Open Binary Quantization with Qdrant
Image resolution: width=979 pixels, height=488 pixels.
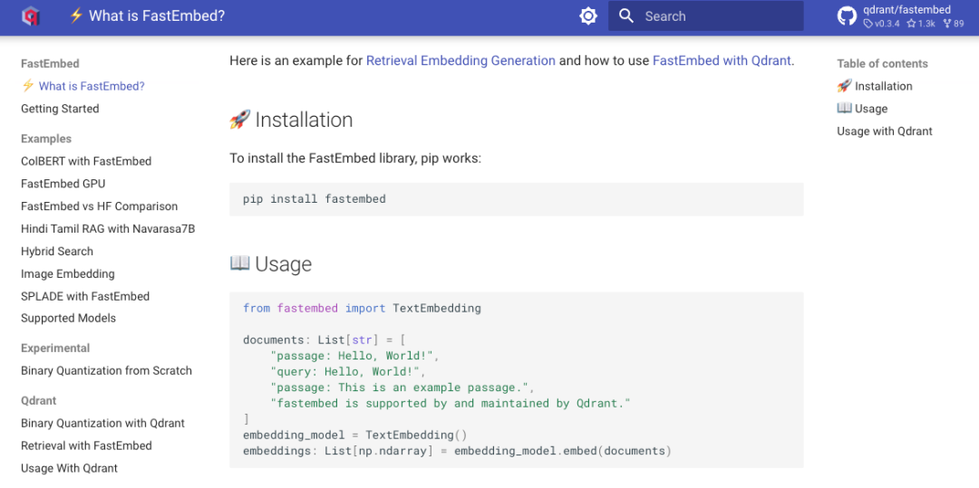[x=103, y=423]
